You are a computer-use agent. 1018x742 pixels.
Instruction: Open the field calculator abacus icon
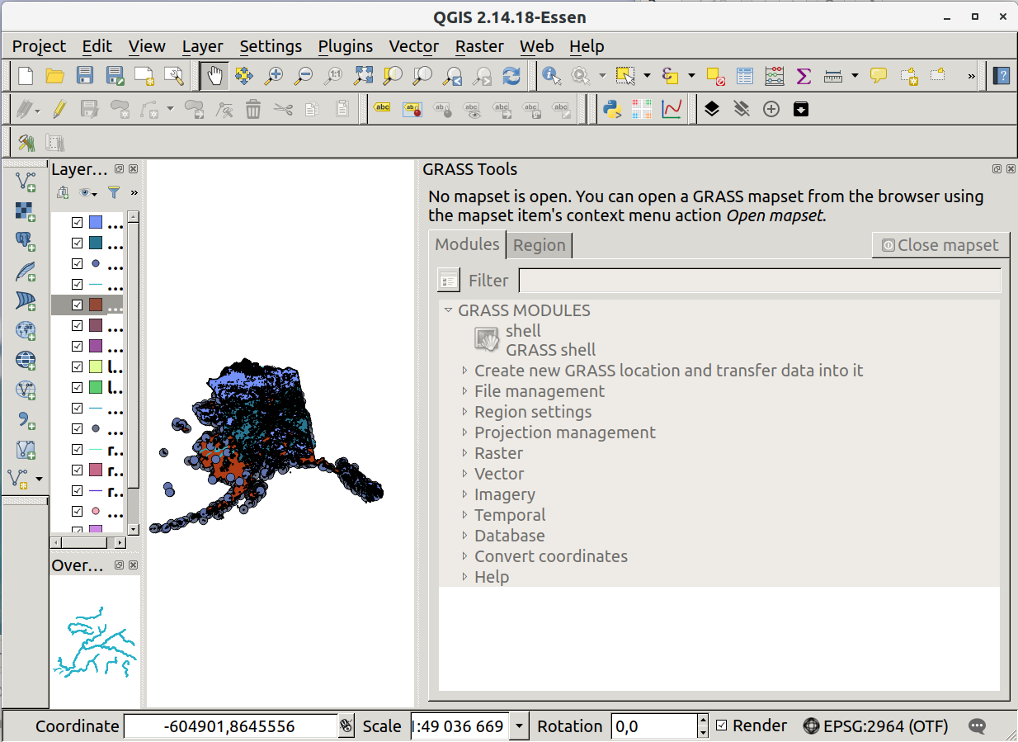[775, 76]
